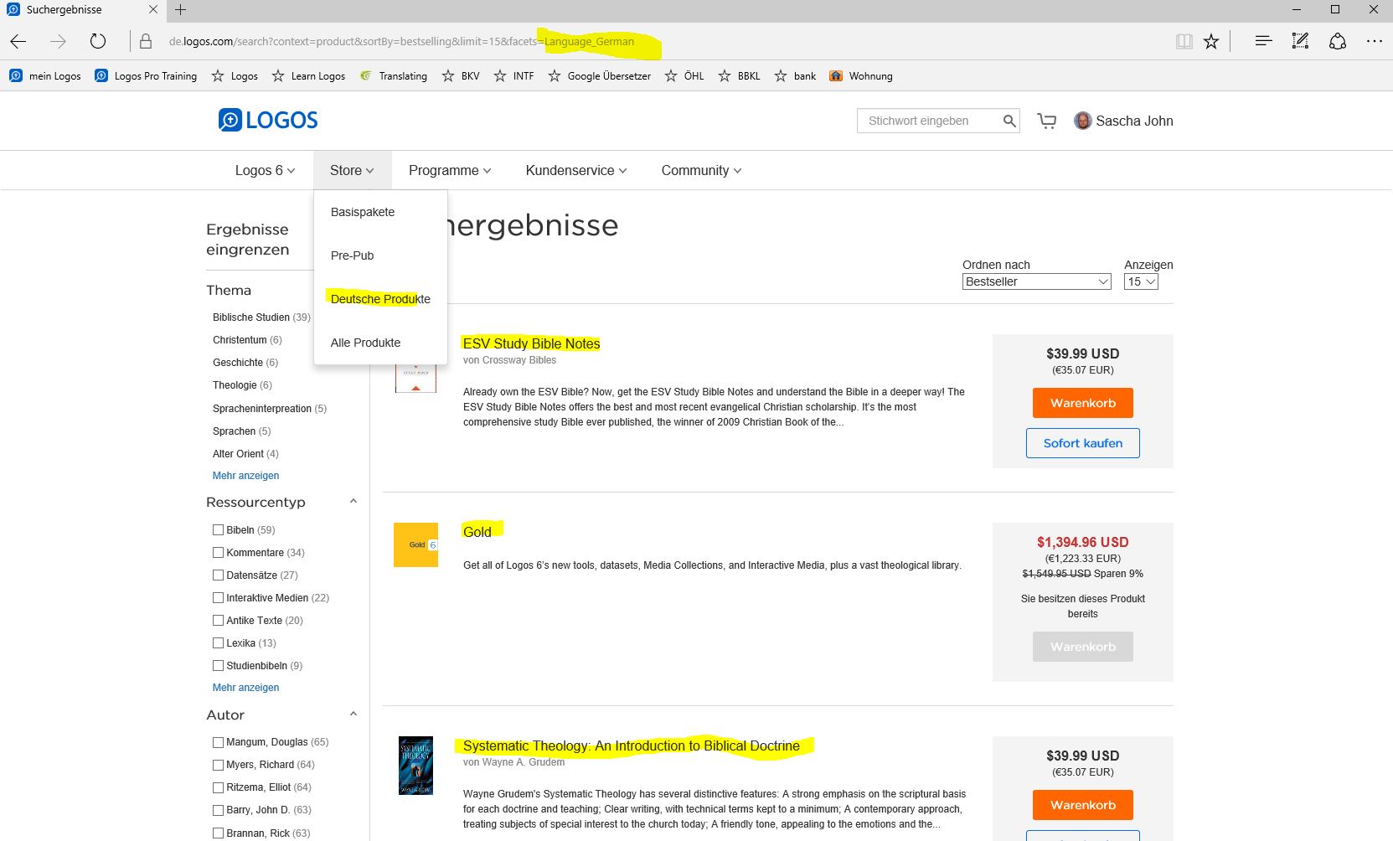
Task: Choose Alle Produkte from the Store menu
Action: coord(365,343)
